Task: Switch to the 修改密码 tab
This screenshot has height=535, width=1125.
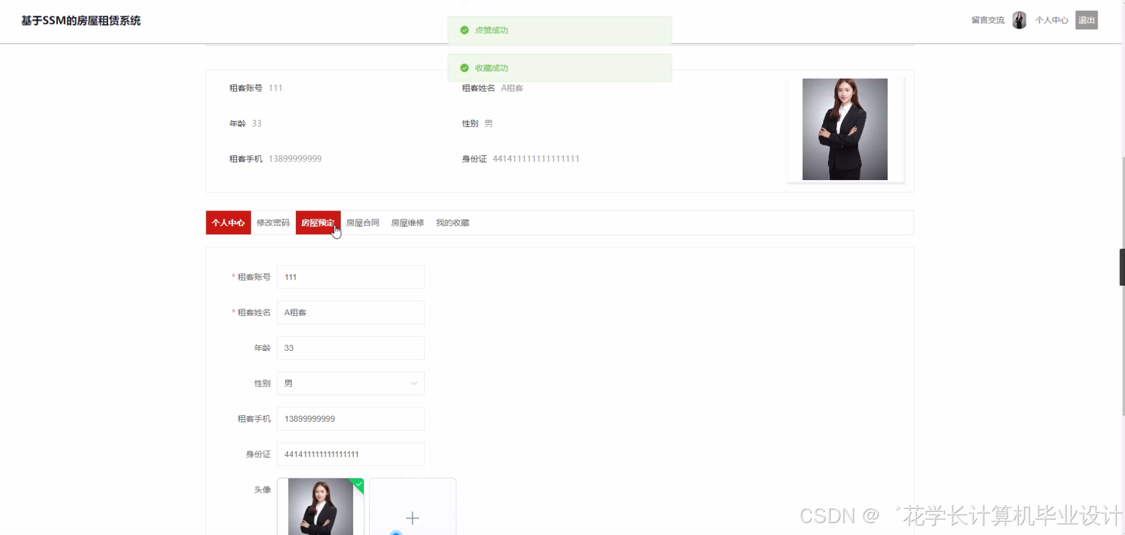Action: coord(273,222)
